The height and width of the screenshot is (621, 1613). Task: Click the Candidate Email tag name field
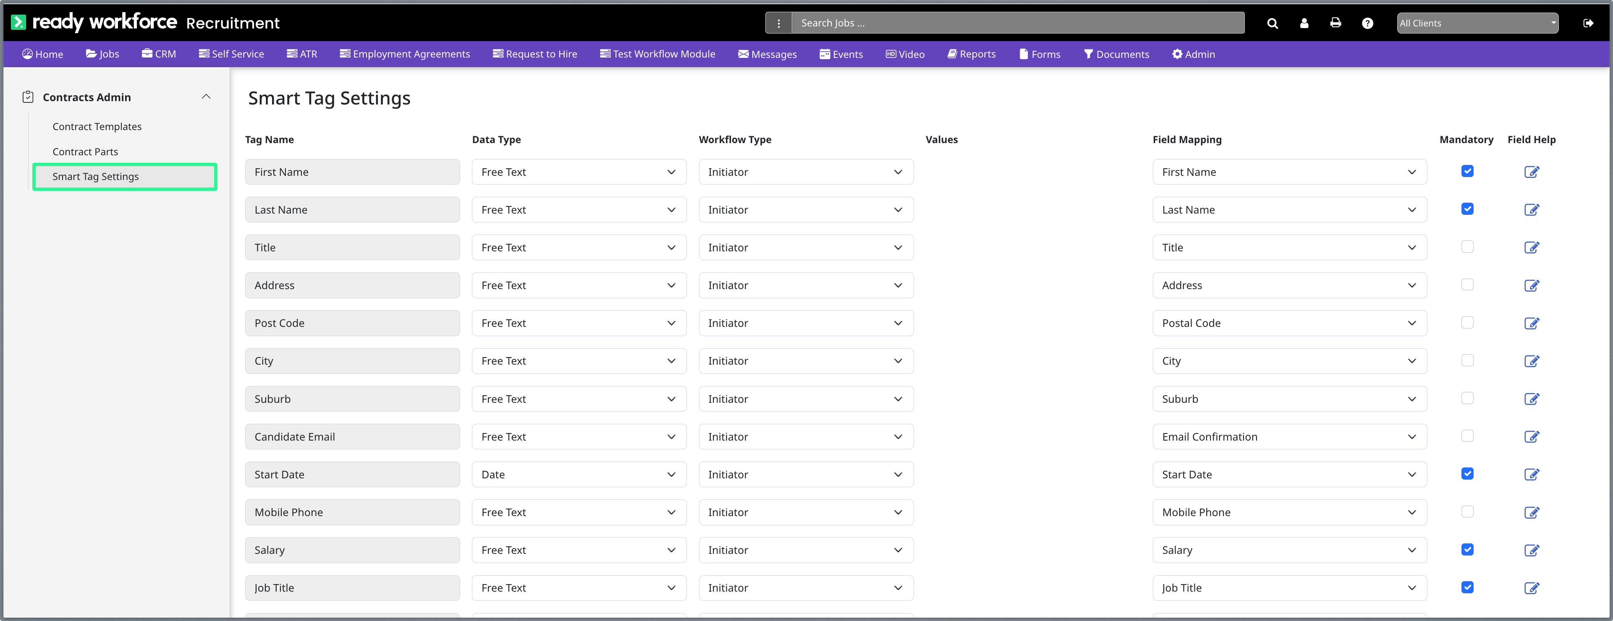point(352,436)
